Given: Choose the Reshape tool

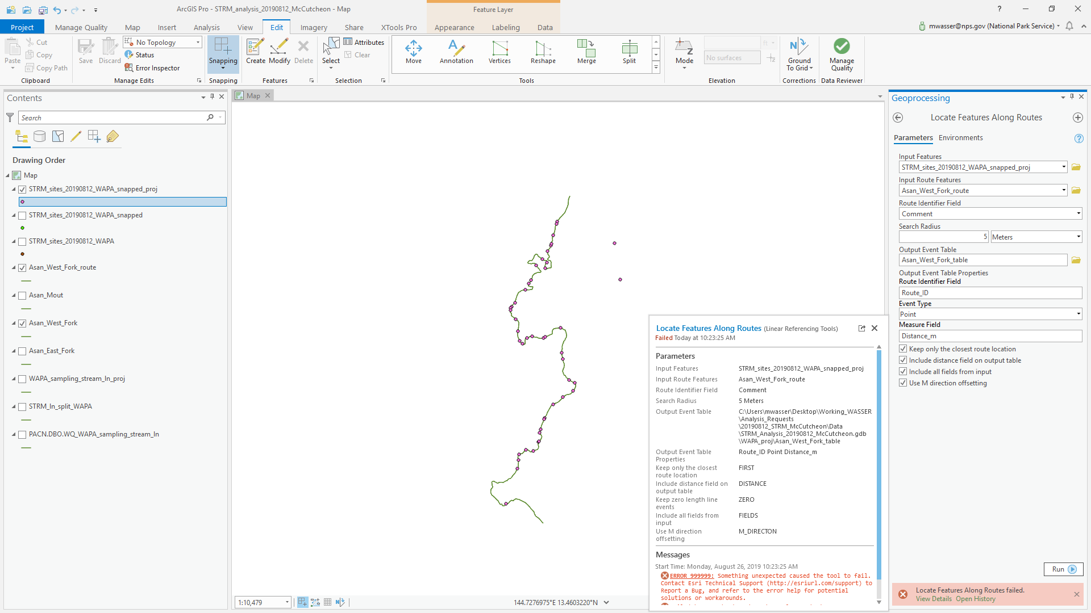Looking at the screenshot, I should (543, 52).
